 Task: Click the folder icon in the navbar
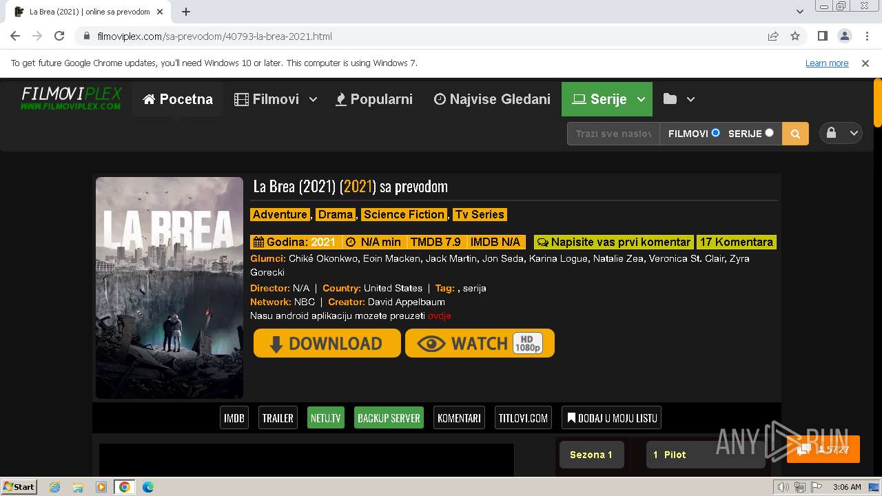(670, 99)
